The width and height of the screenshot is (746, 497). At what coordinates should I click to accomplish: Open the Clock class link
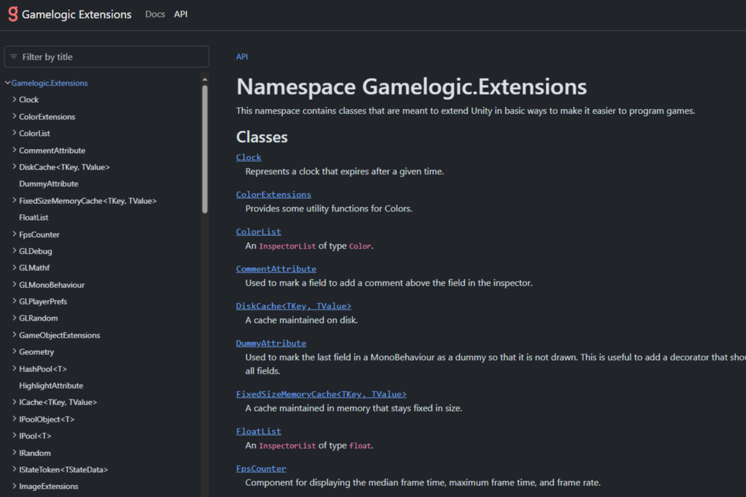pyautogui.click(x=249, y=157)
